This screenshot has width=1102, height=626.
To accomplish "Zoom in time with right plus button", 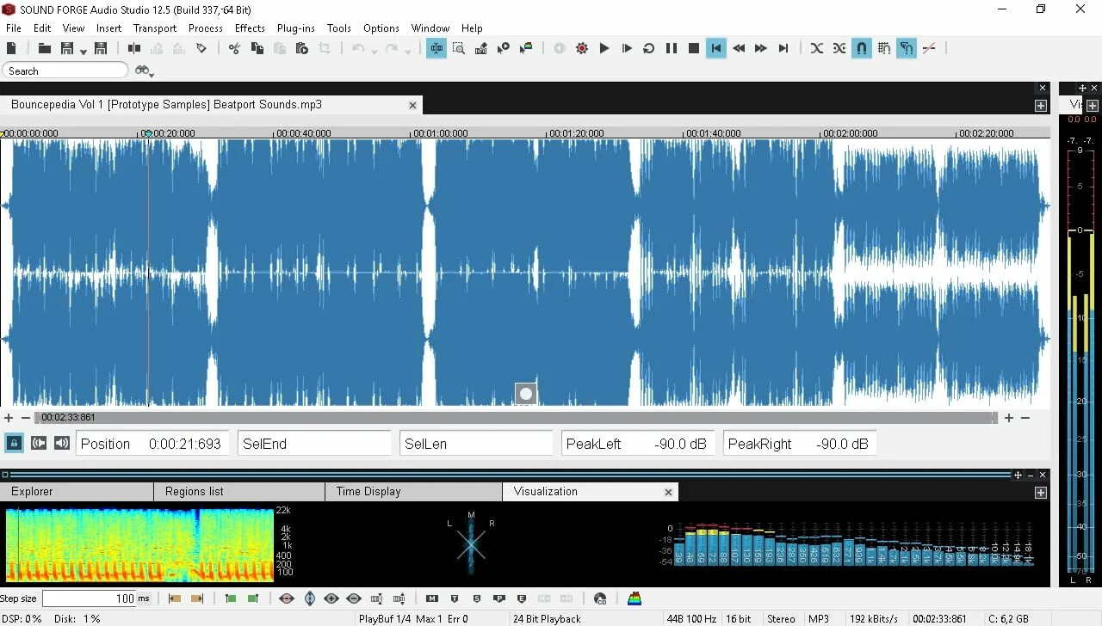I will point(1009,418).
